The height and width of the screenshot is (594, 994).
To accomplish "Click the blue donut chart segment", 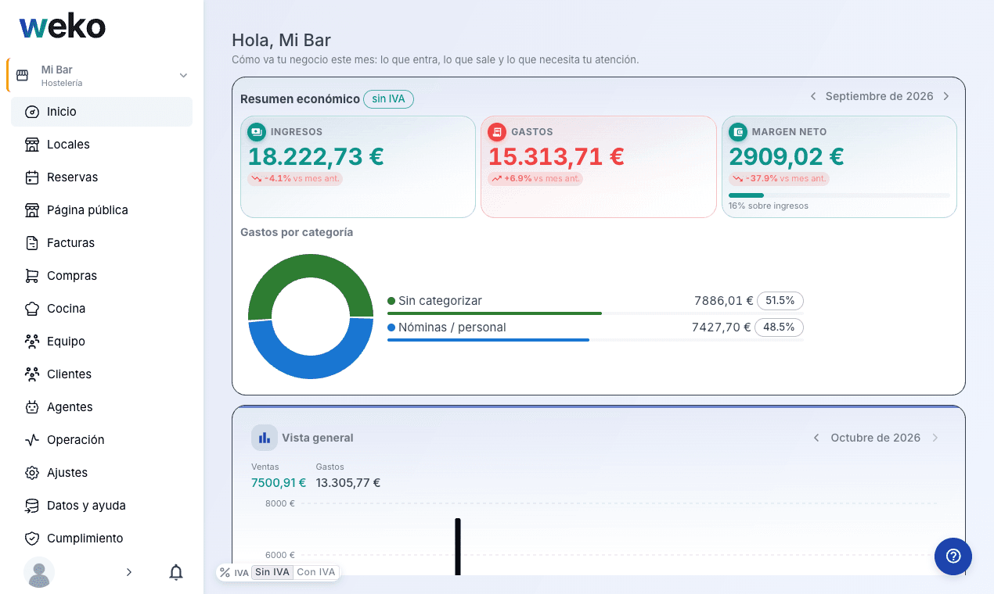I will pos(311,366).
